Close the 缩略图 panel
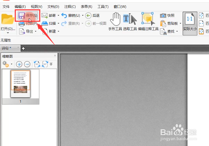 pyautogui.click(x=55, y=55)
